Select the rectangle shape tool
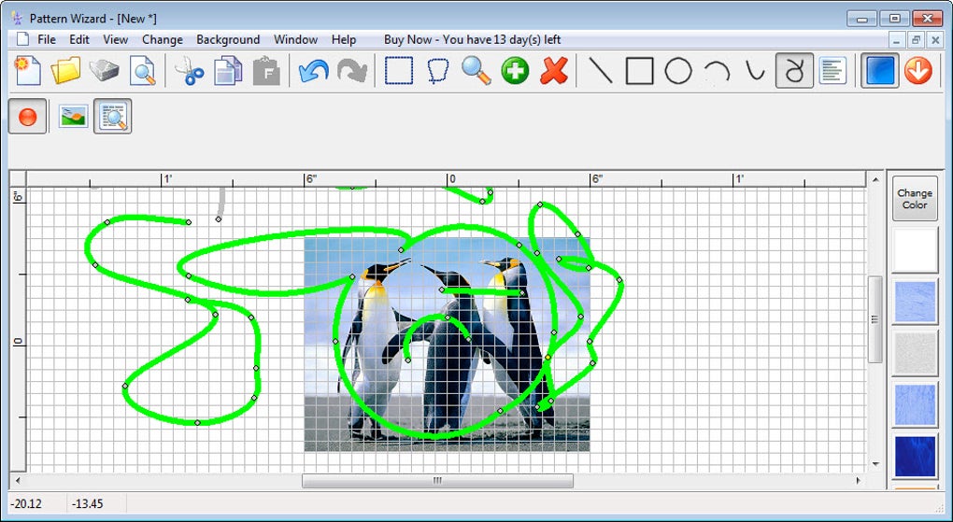Image resolution: width=953 pixels, height=522 pixels. point(639,70)
